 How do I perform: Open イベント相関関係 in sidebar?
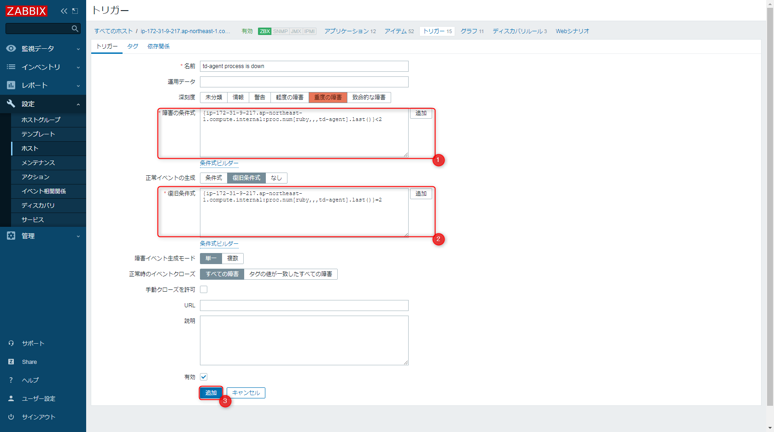[48, 191]
